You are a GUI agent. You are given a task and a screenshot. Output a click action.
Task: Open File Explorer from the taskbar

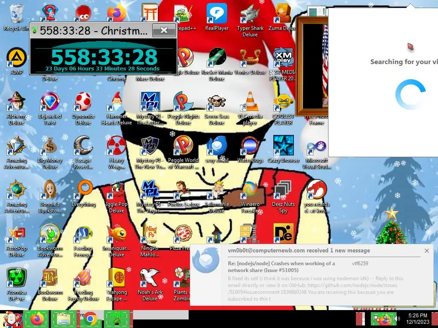point(64,319)
